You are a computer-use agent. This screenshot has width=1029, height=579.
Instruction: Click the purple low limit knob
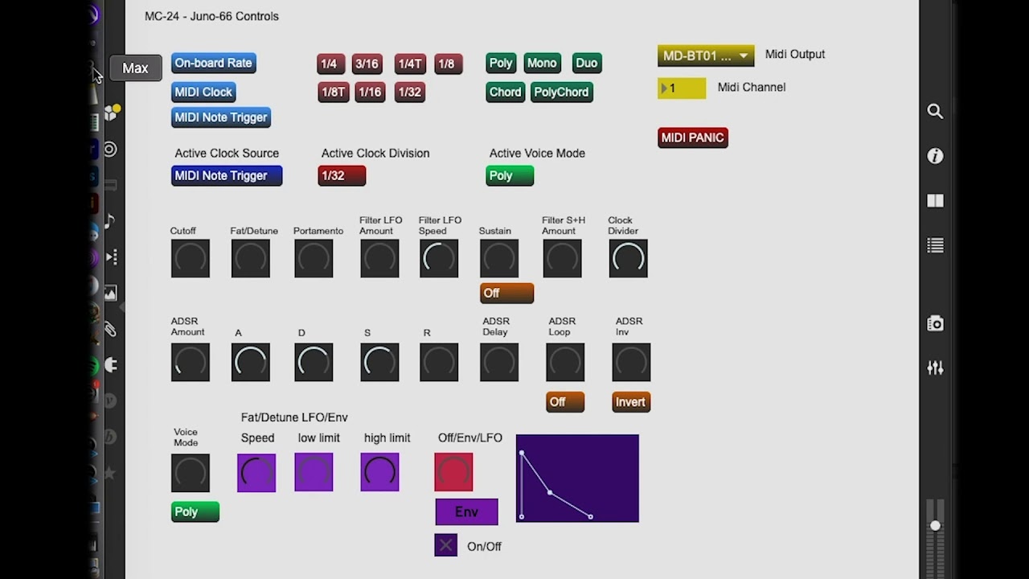tap(314, 472)
